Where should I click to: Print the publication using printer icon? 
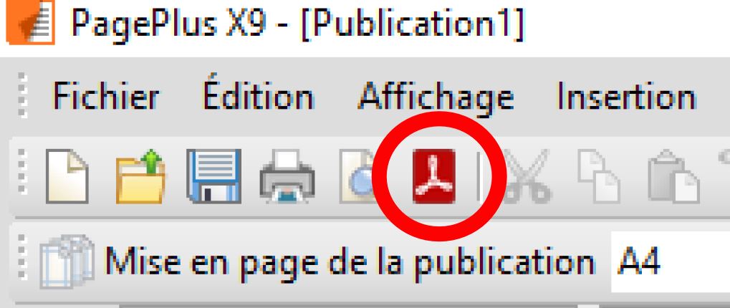pos(287,176)
